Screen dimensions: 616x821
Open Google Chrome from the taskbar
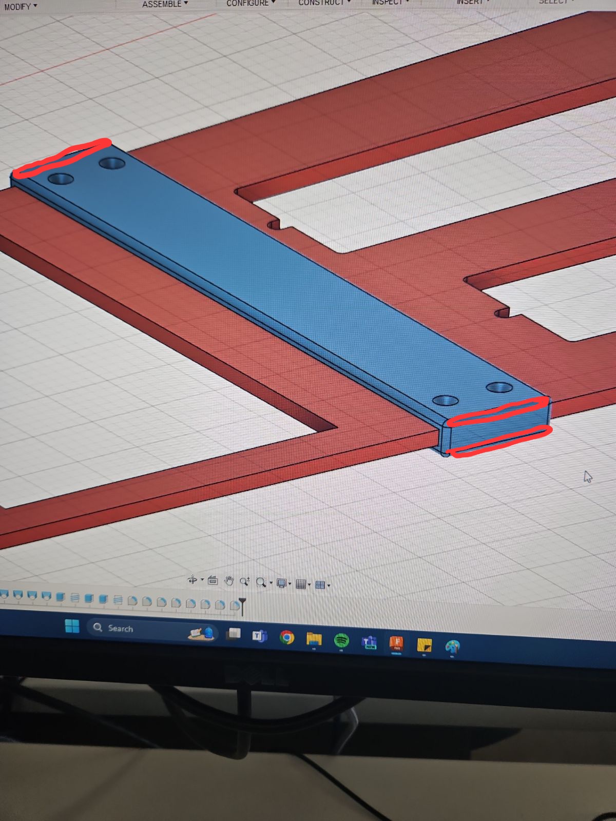287,637
